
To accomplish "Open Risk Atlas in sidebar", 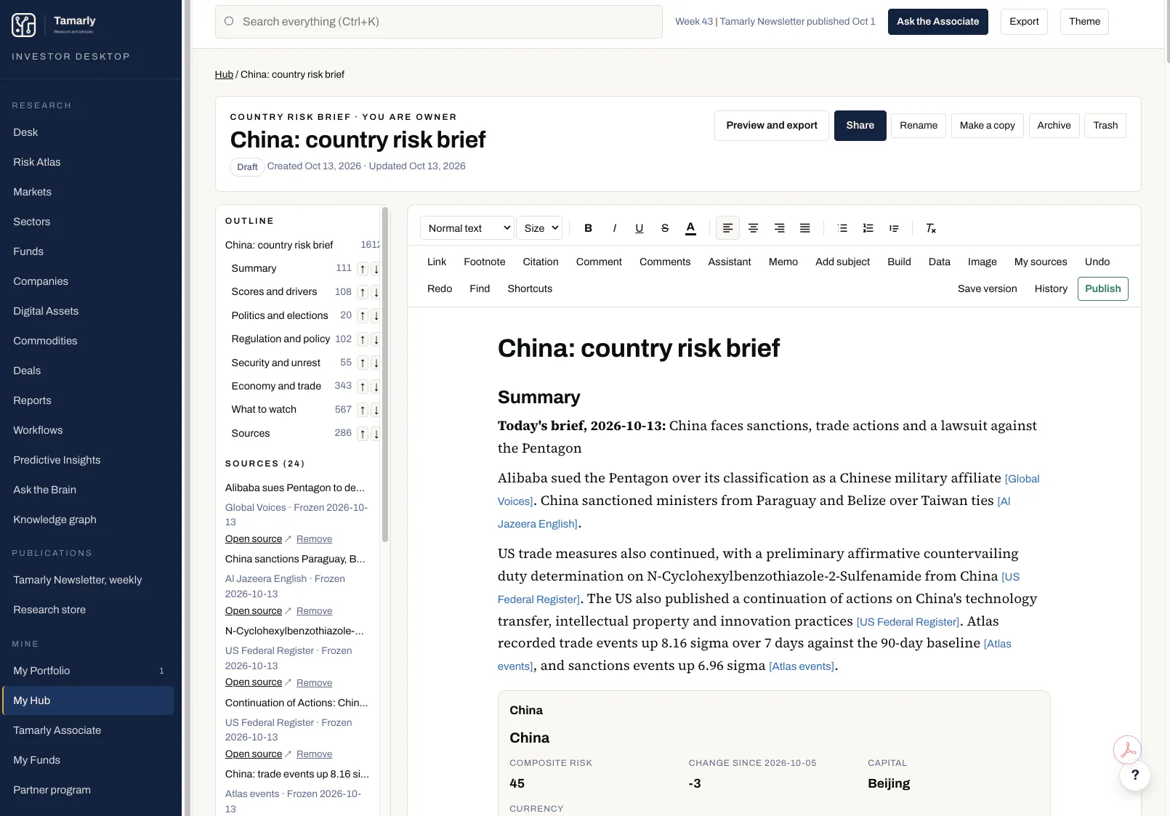I will point(37,162).
